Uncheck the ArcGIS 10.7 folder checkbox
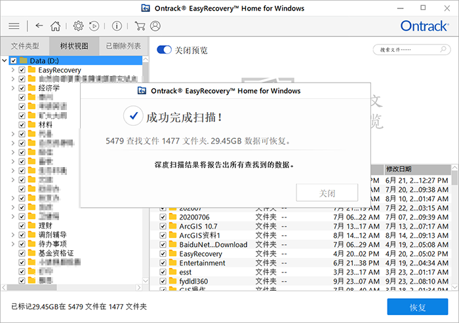Viewport: 459px width, 323px height. pos(163,226)
